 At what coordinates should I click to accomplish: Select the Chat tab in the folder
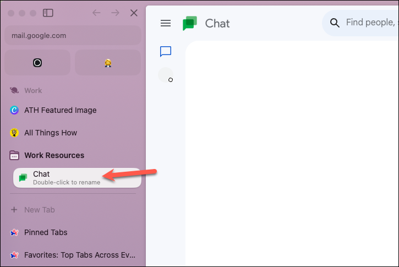pos(77,178)
